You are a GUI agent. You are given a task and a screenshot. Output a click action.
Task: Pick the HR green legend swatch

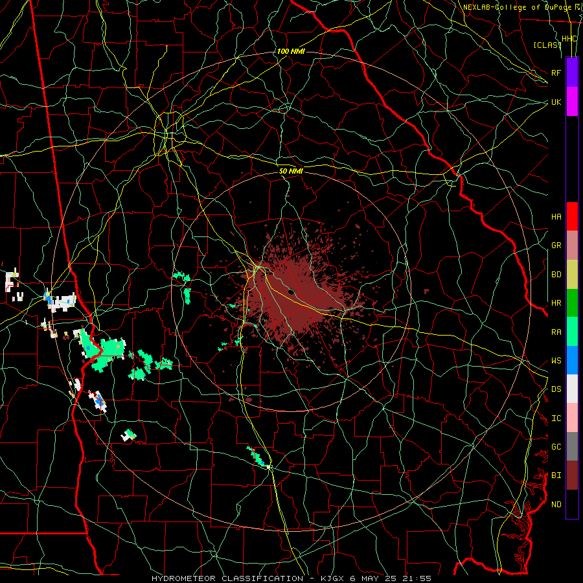pos(572,303)
